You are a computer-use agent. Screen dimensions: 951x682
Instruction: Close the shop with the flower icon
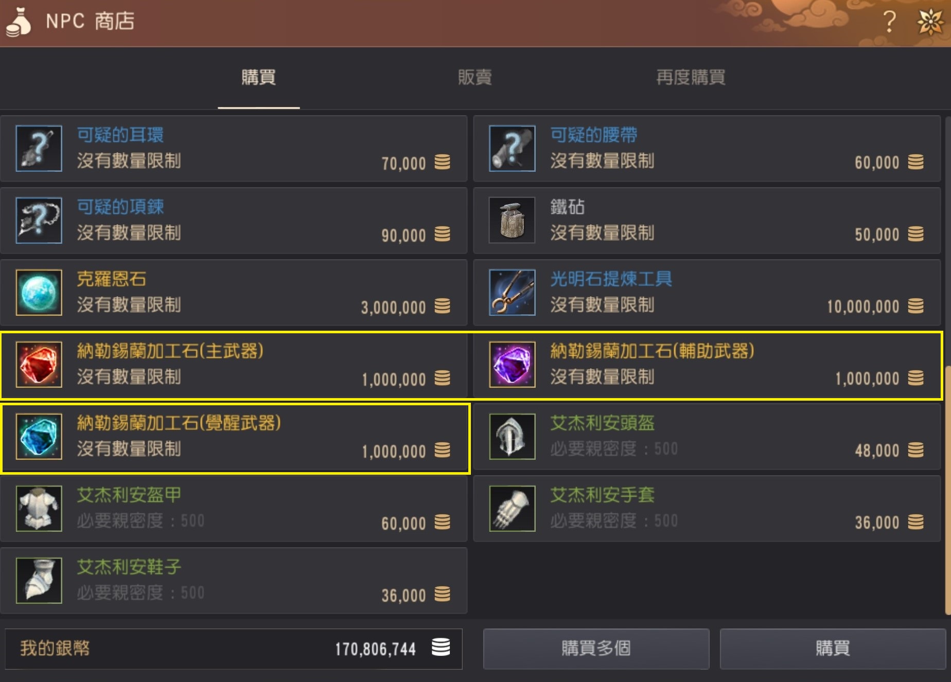tap(930, 22)
